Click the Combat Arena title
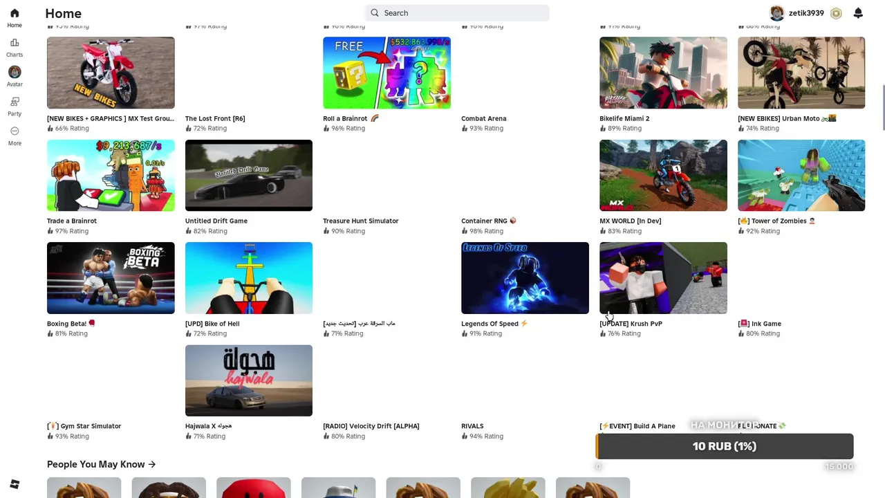Viewport: 885px width, 498px height. (484, 118)
